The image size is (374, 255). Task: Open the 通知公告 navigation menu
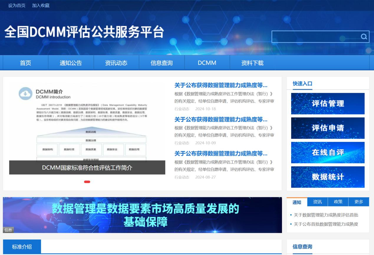click(71, 63)
